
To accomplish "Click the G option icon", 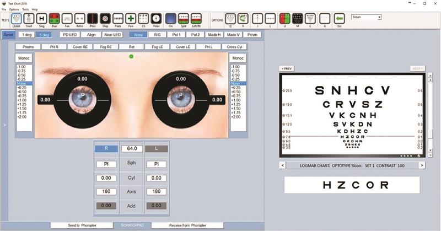I will click(325, 19).
